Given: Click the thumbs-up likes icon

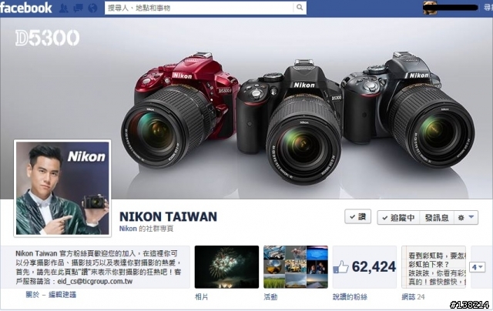Looking at the screenshot, I should (x=340, y=267).
